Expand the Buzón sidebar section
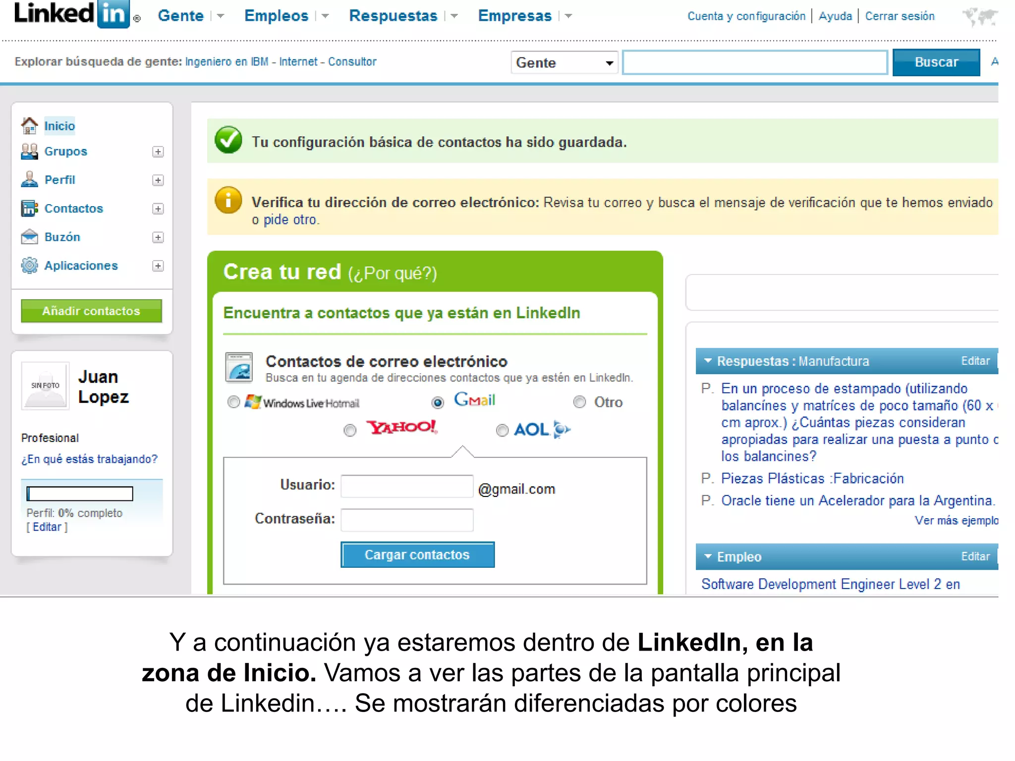Viewport: 1015px width, 761px height. pyautogui.click(x=158, y=237)
